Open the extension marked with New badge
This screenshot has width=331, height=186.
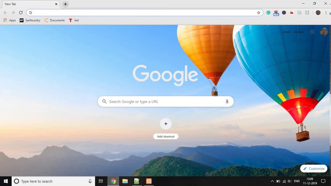(x=276, y=13)
